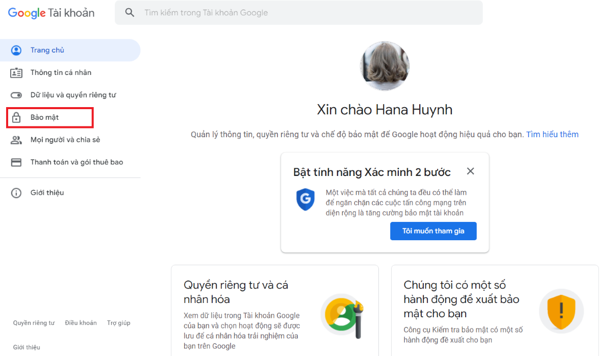Image resolution: width=612 pixels, height=356 pixels.
Task: Select Thanh toán và gói thuê bao
Action: click(76, 162)
